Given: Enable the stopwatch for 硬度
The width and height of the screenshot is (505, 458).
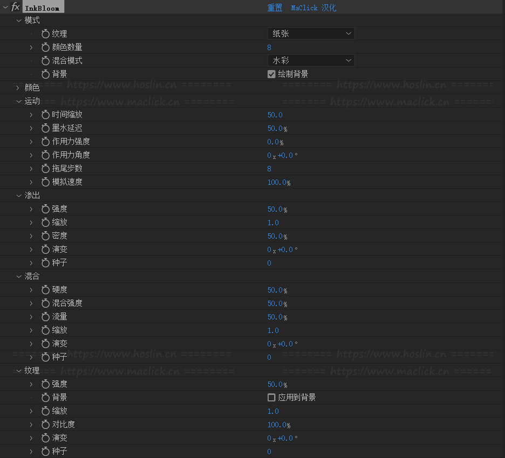Looking at the screenshot, I should [45, 290].
